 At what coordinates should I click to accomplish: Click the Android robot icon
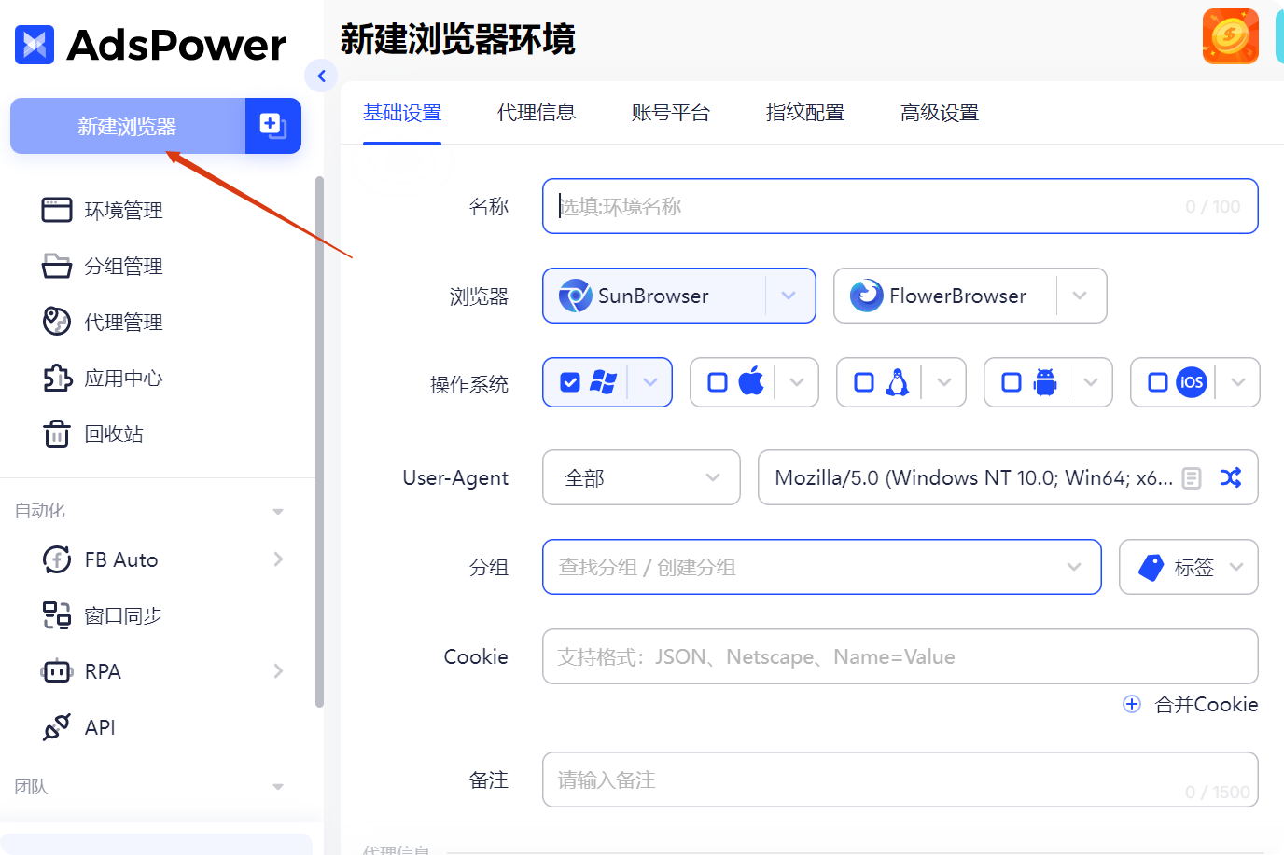point(1045,382)
